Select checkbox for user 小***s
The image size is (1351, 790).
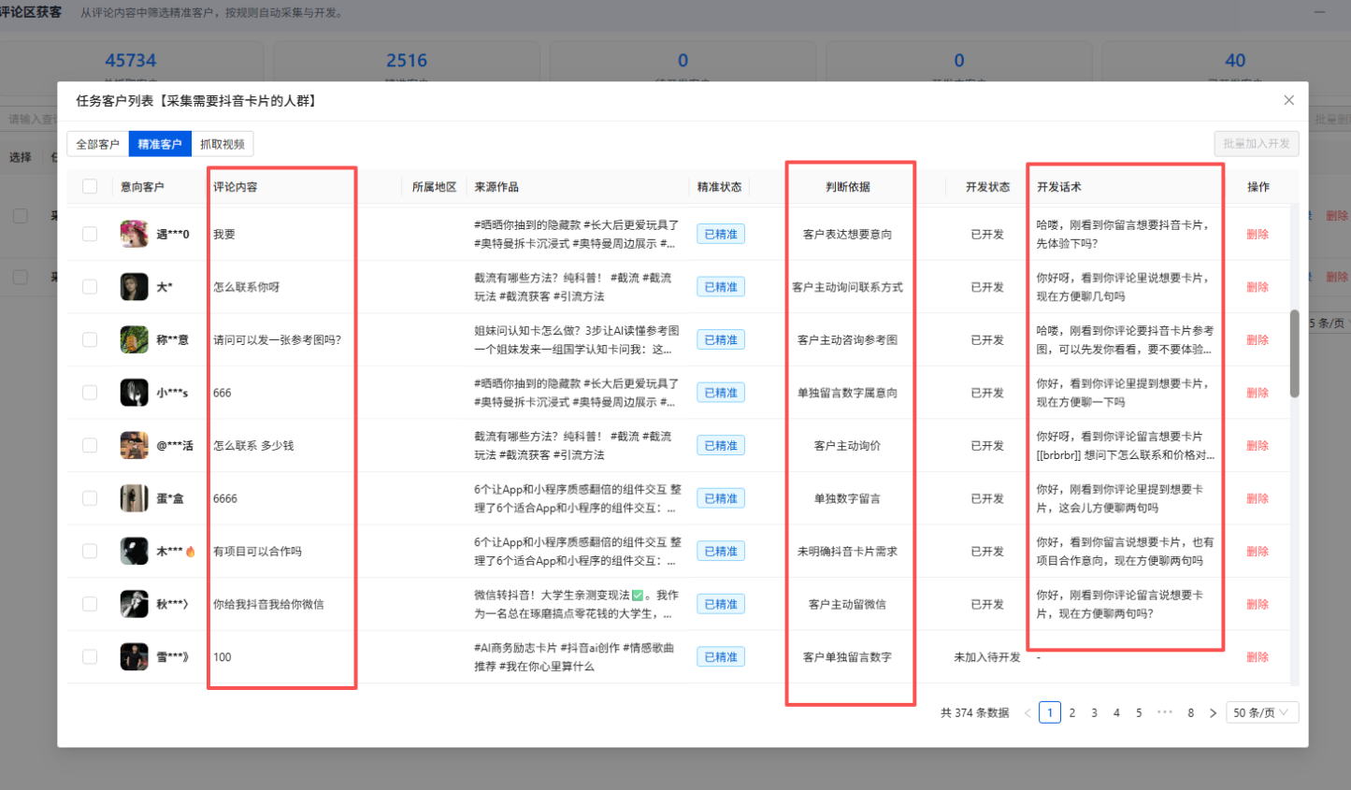pos(90,393)
